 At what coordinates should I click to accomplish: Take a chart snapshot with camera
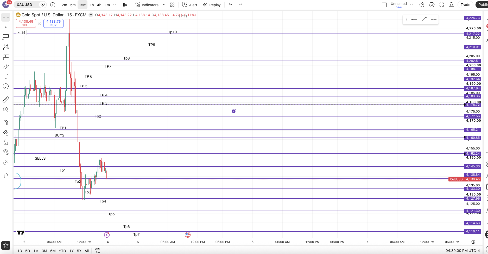click(x=452, y=5)
